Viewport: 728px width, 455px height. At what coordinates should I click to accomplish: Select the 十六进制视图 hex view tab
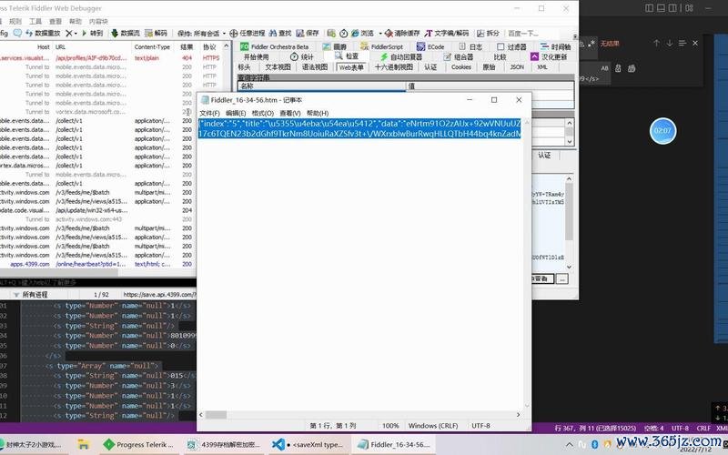tap(394, 66)
